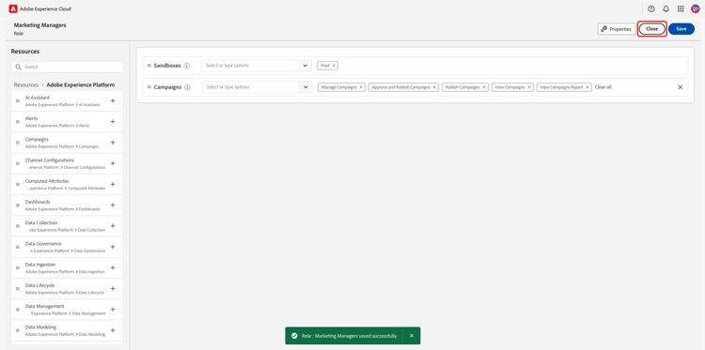Remove the Prod sandbox tag
Image resolution: width=705 pixels, height=350 pixels.
334,66
